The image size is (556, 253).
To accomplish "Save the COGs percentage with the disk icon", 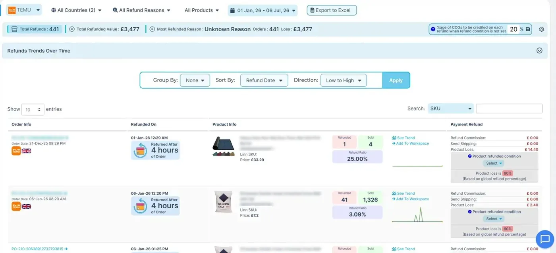I will point(528,29).
